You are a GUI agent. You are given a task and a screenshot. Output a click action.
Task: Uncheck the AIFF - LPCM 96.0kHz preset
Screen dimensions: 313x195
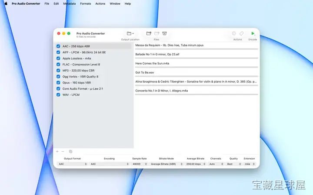pos(58,52)
